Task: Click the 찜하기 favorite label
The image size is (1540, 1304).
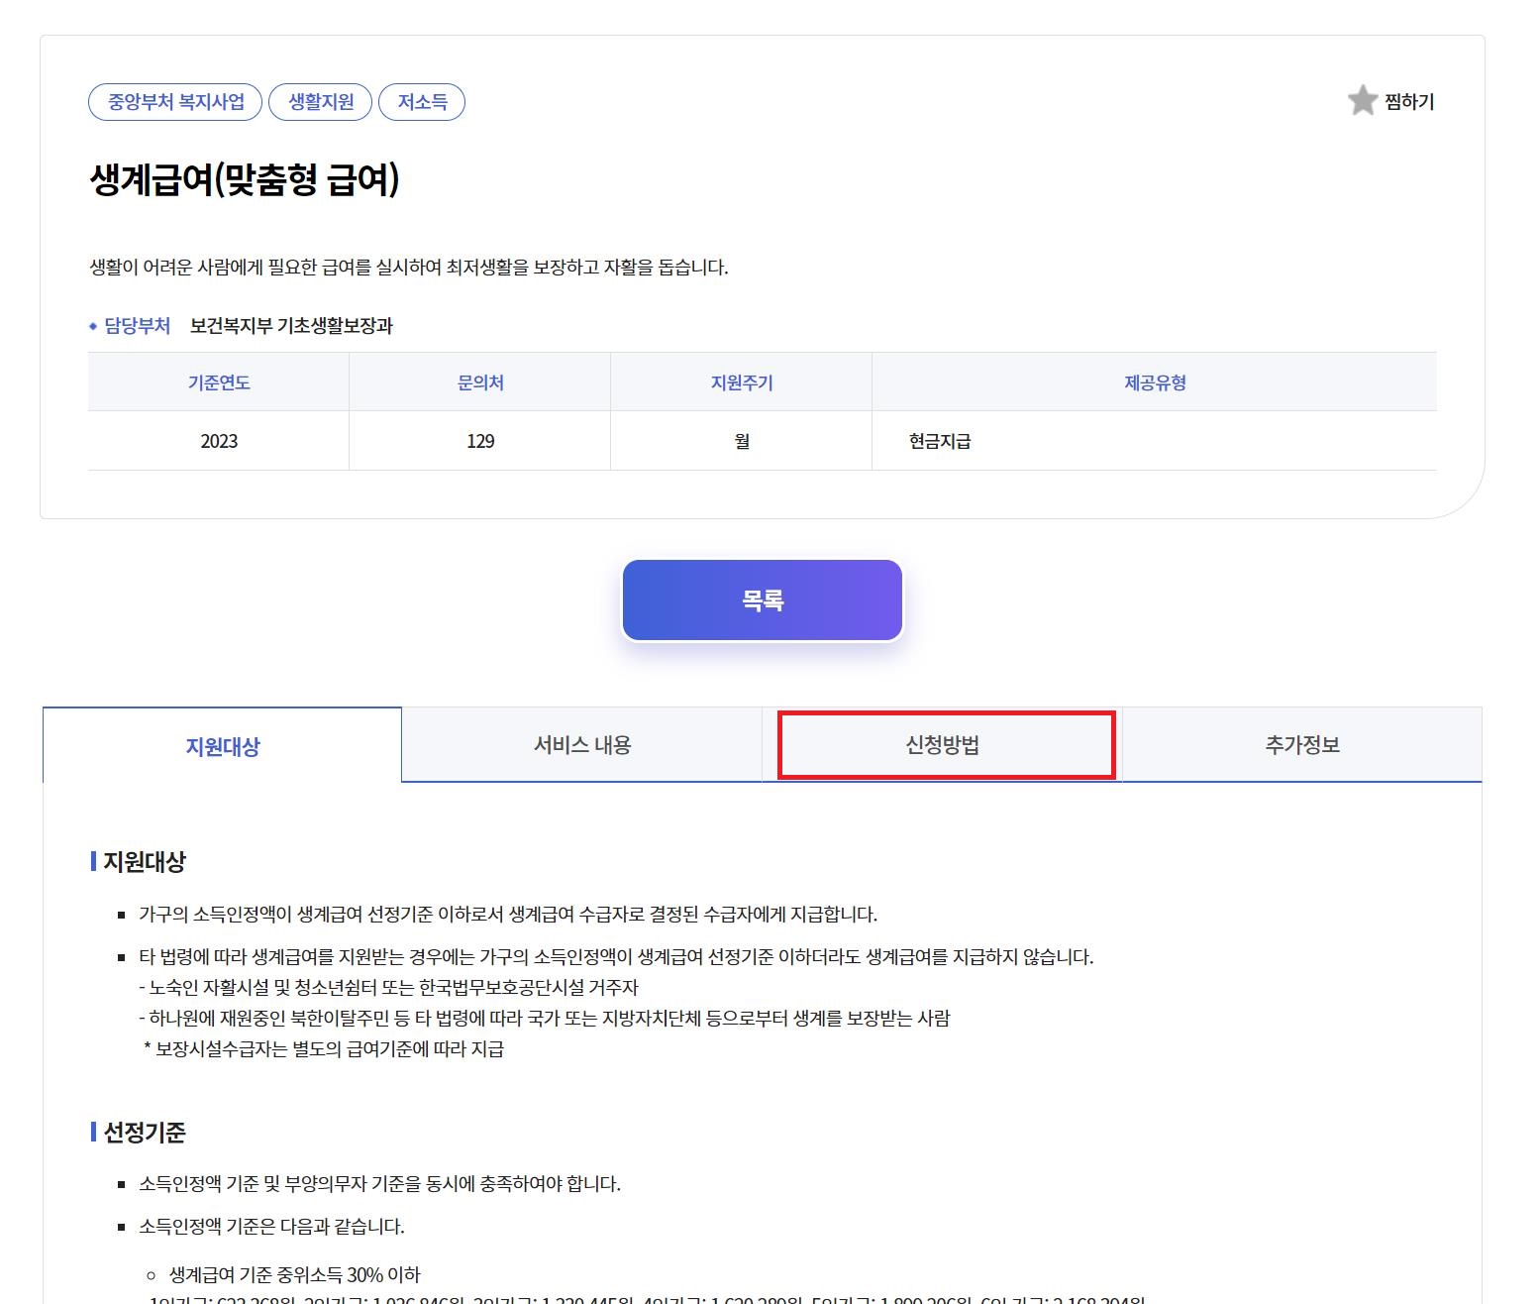Action: click(x=1409, y=101)
